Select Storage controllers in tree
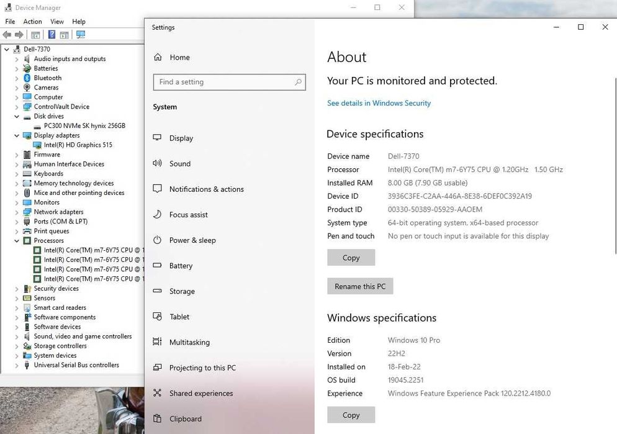Image resolution: width=617 pixels, height=434 pixels. 60,346
